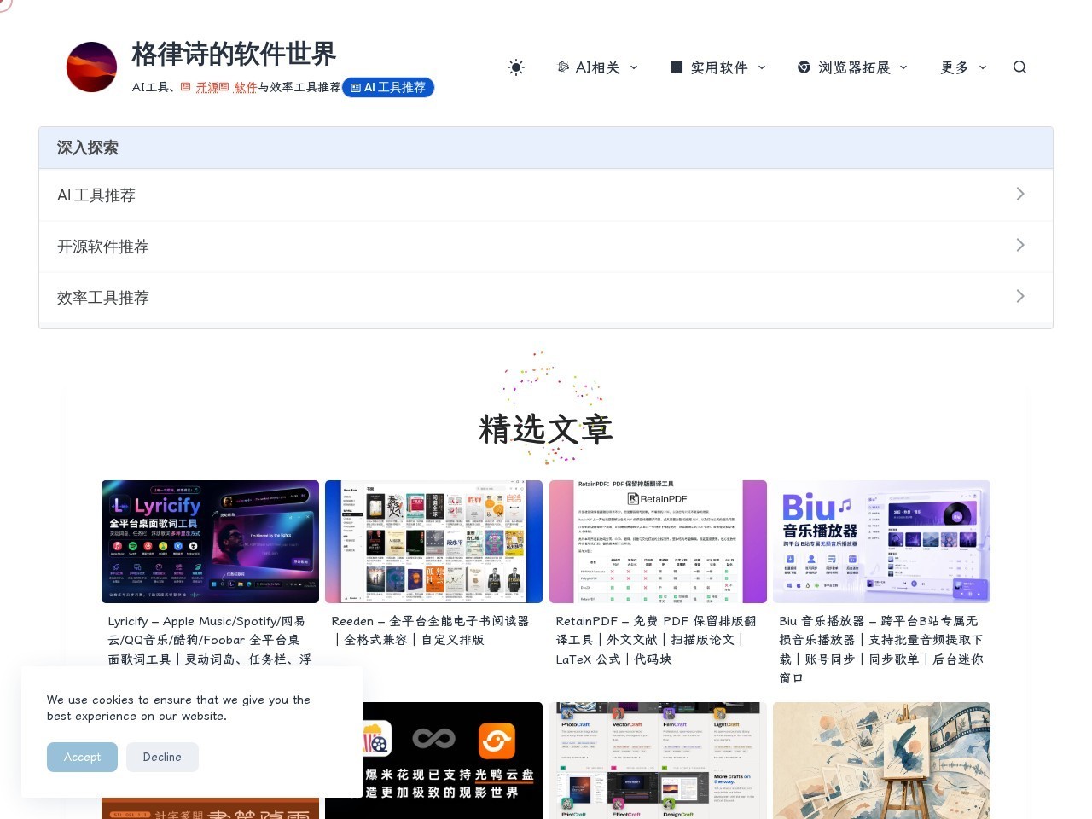Expand the 更多 dropdown chevron
The image size is (1092, 819).
[x=983, y=67]
